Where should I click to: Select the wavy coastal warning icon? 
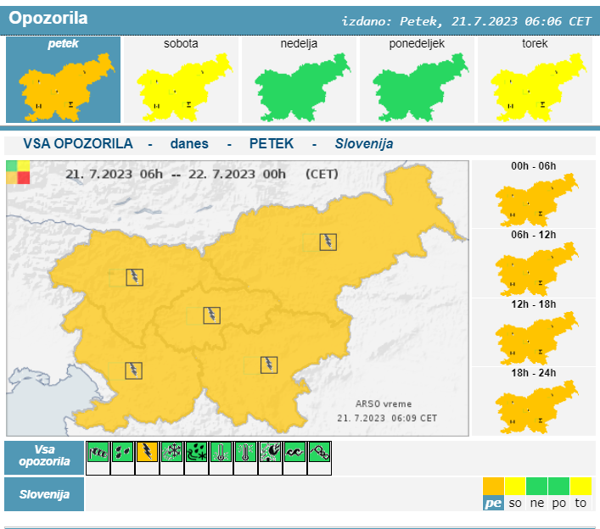click(x=294, y=452)
